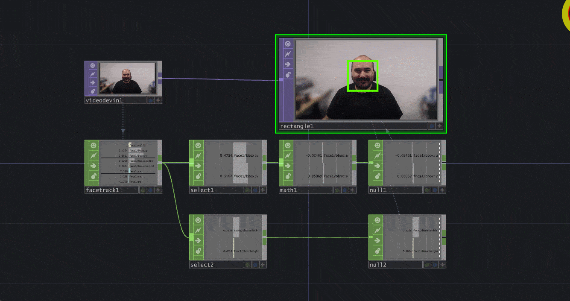Toggle the Viewer Active flag on rectangle1
Viewport: 570px width, 301px height.
pos(288,44)
